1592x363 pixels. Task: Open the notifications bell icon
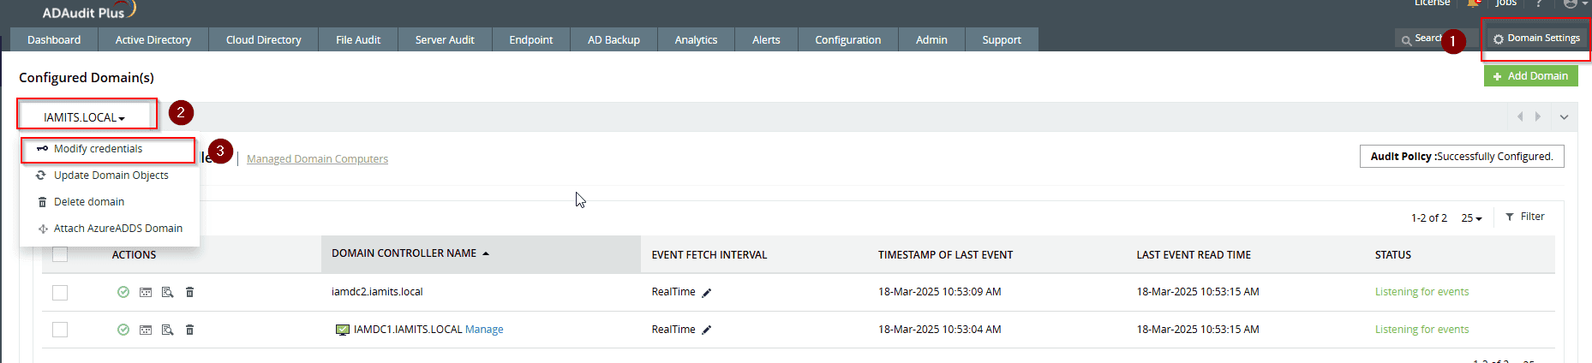pos(1473,4)
